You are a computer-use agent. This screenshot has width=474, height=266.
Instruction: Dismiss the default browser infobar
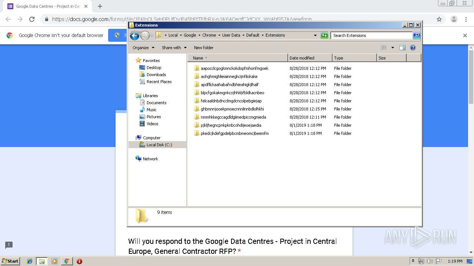[x=465, y=35]
